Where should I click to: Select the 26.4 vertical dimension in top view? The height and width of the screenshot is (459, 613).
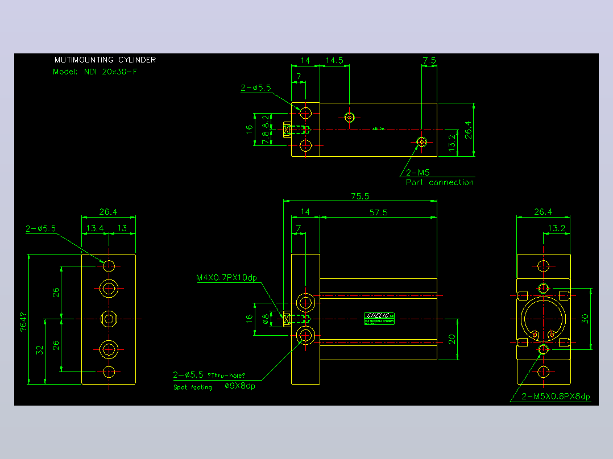pyautogui.click(x=468, y=130)
